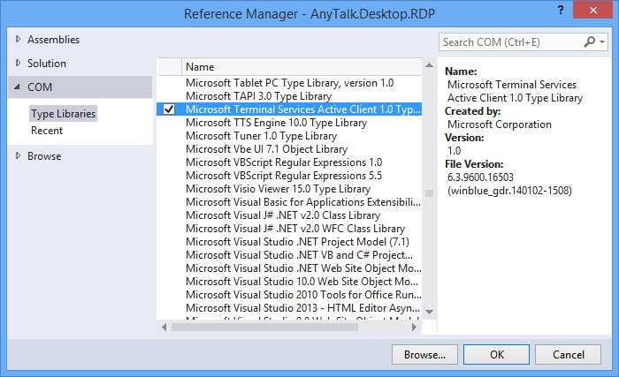Select Microsoft Visual J# .NET v2.0 Class Library
This screenshot has height=377, width=619.
tap(289, 215)
